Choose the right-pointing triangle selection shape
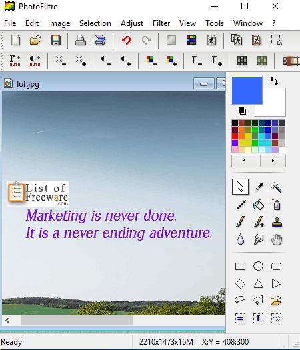300x350 pixels. pos(277,284)
